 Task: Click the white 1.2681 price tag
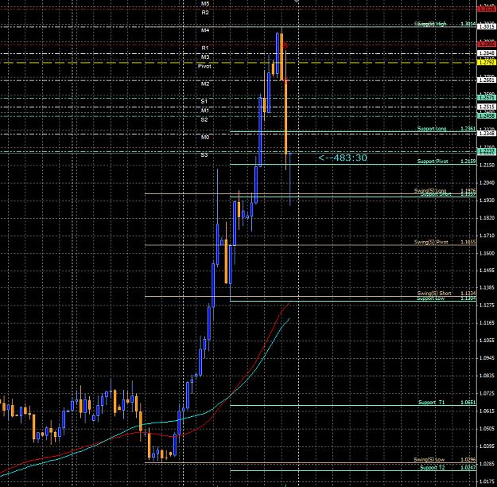click(487, 80)
